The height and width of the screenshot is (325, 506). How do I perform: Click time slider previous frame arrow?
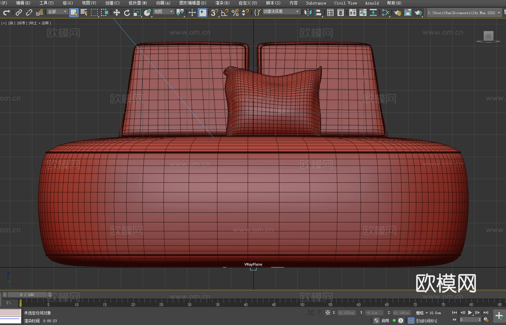[x=4, y=295]
